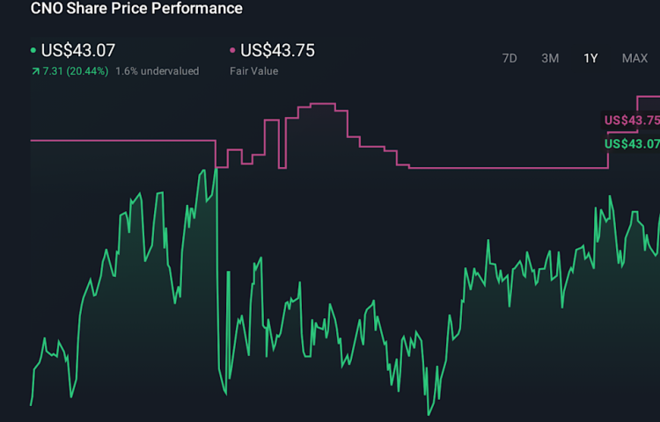Click the "Fair Value" label text
Image resolution: width=660 pixels, height=422 pixels.
pos(254,71)
